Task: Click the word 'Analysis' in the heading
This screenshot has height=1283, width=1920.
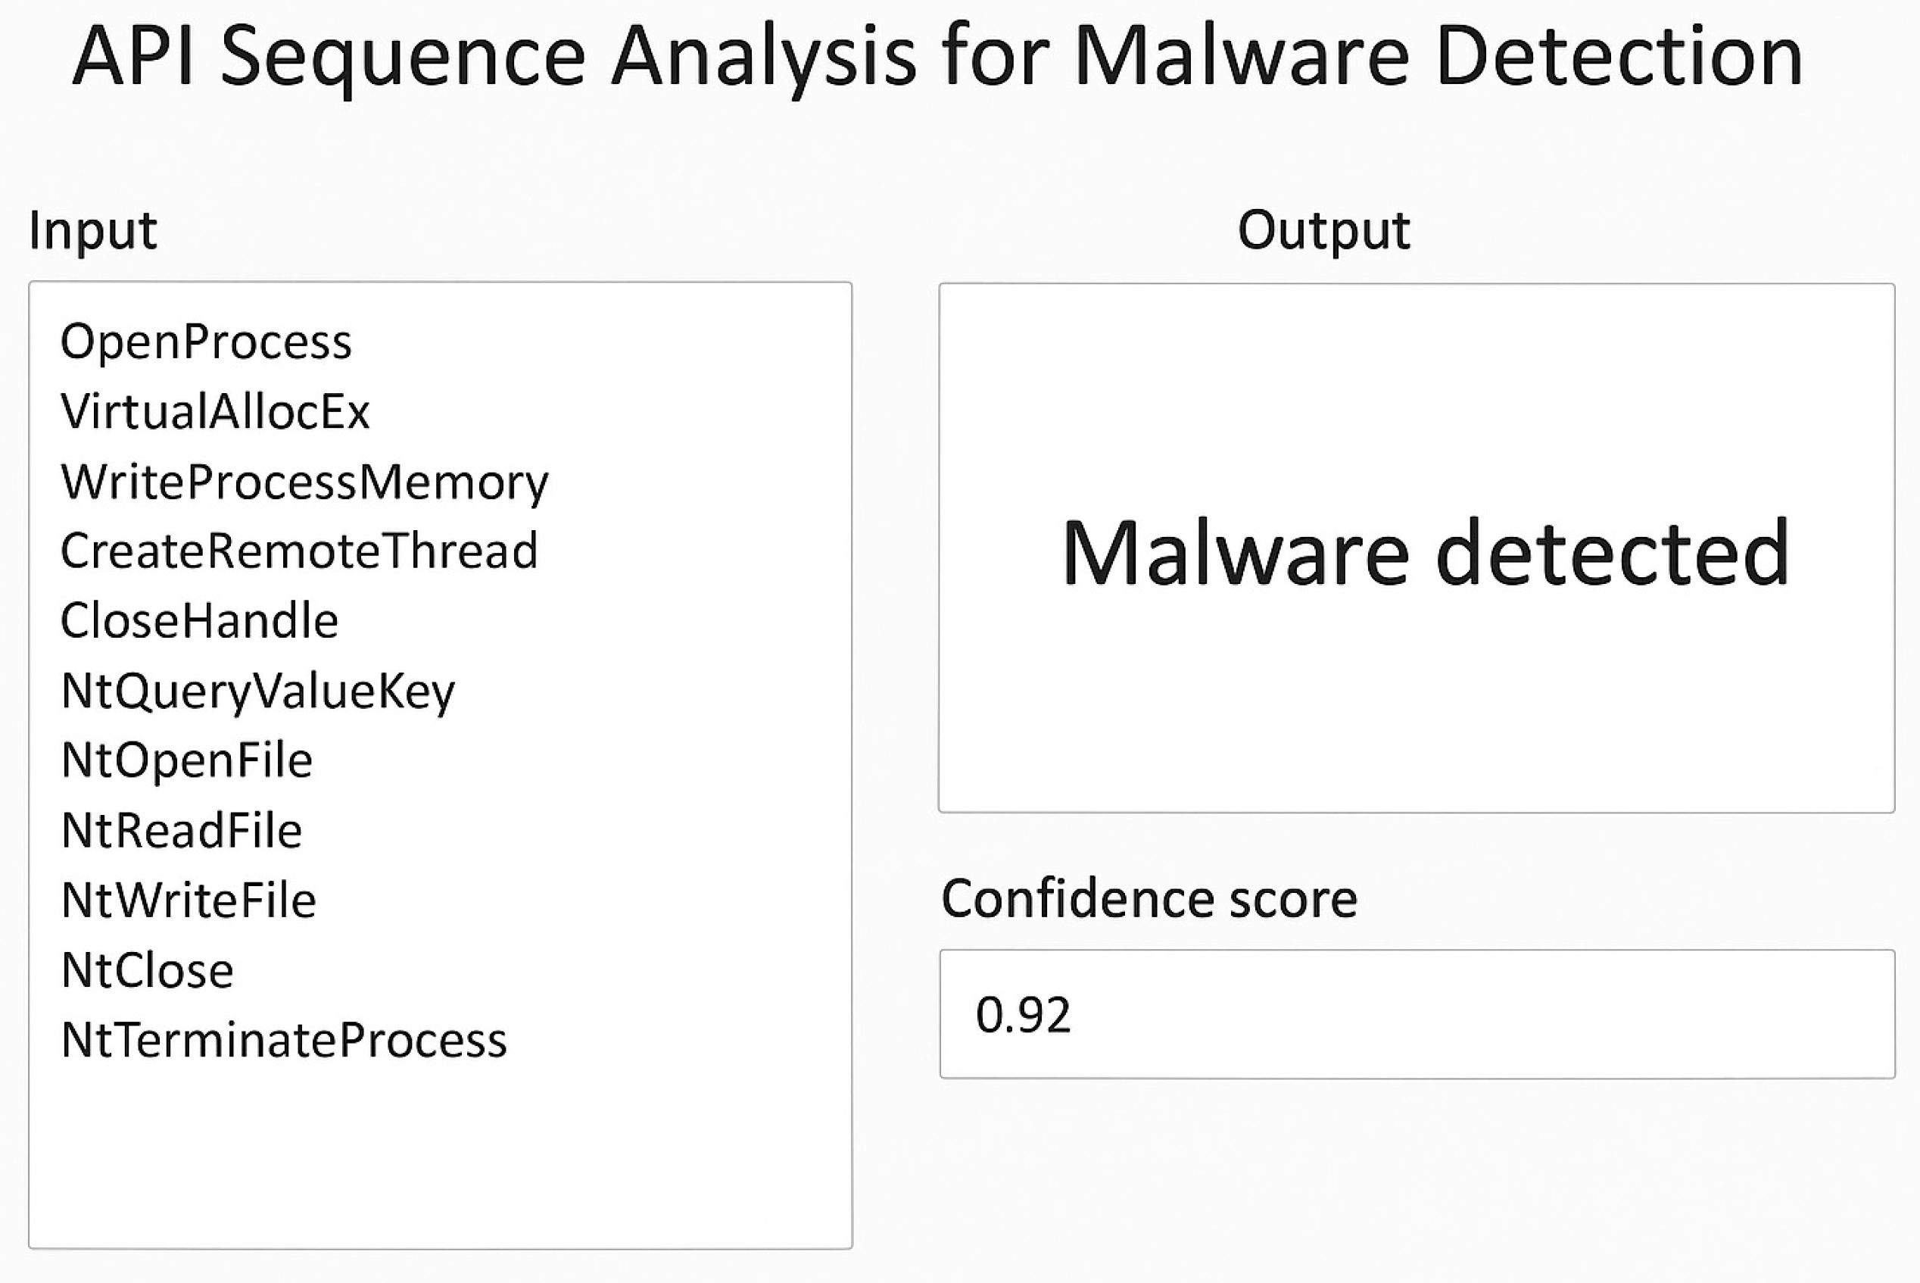Action: point(763,57)
